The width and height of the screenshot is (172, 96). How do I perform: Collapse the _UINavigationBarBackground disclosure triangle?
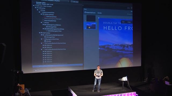[41, 35]
